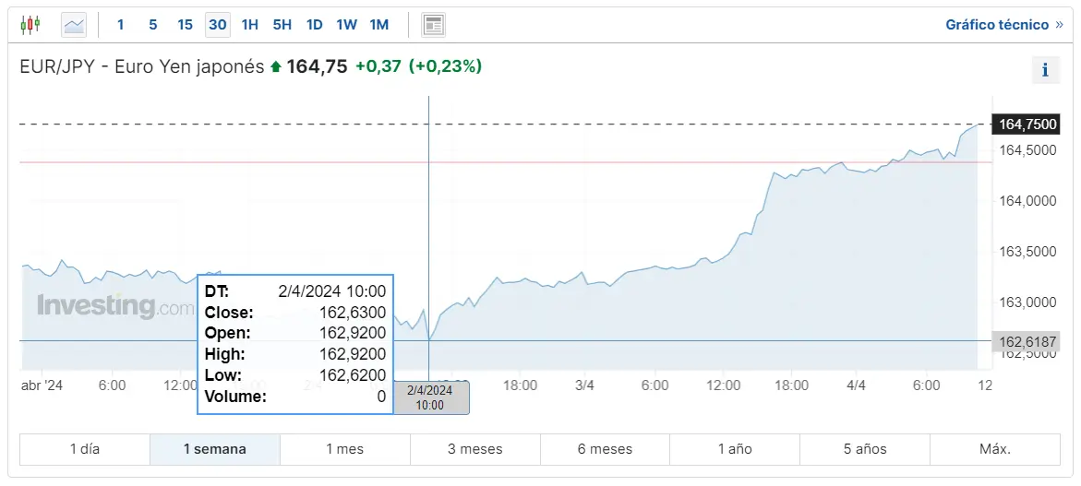
Task: Set the 5-minute interval
Action: coord(152,25)
